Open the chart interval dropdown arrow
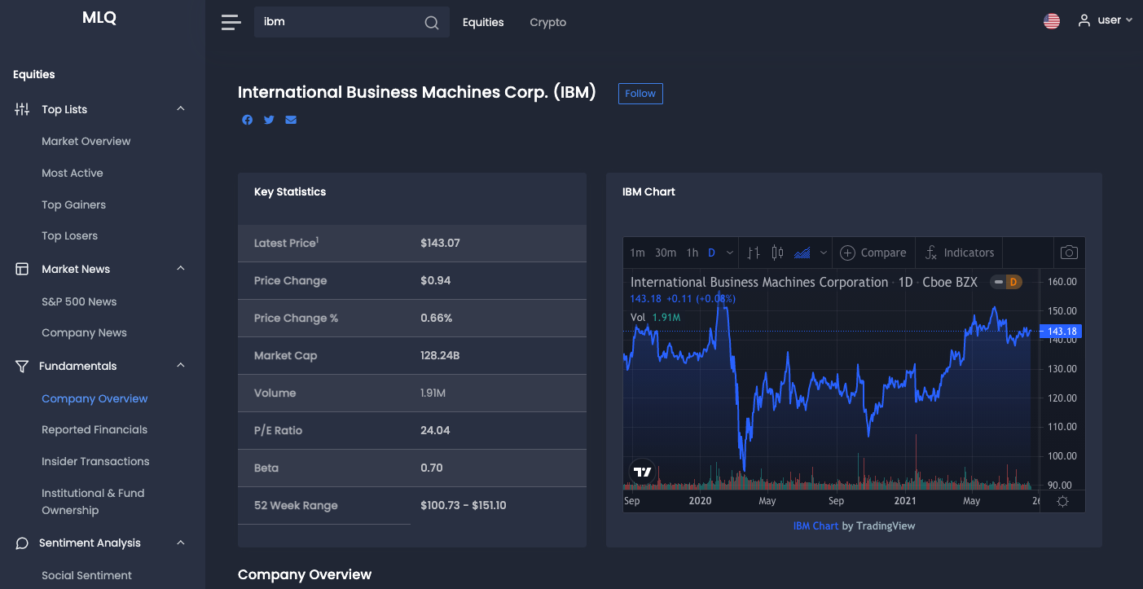The width and height of the screenshot is (1143, 589). pos(730,253)
